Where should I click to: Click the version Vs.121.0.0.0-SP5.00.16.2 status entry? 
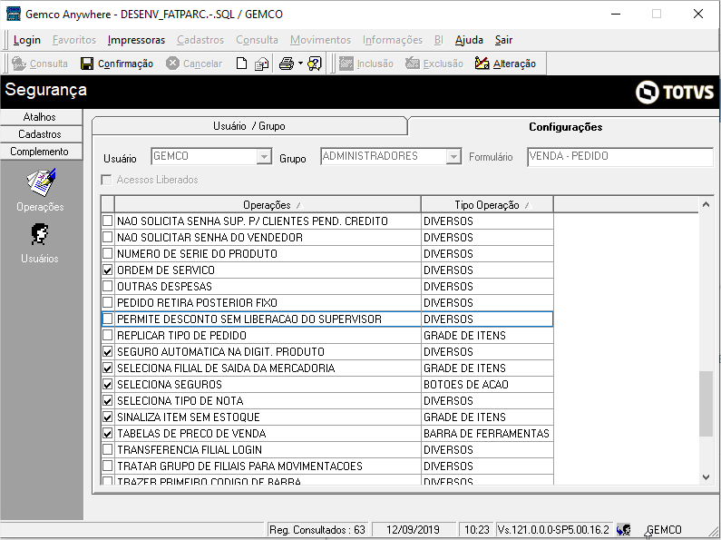click(x=553, y=530)
